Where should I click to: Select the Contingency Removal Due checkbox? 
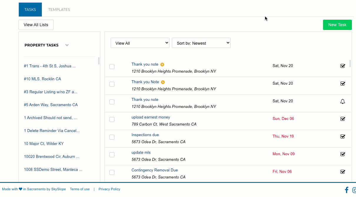pos(112,173)
